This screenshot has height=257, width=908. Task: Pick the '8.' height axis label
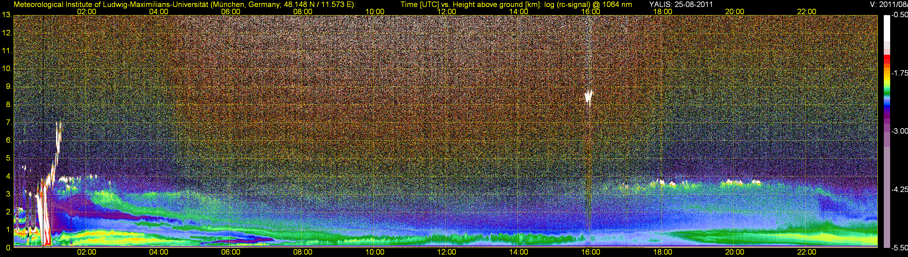(9, 105)
